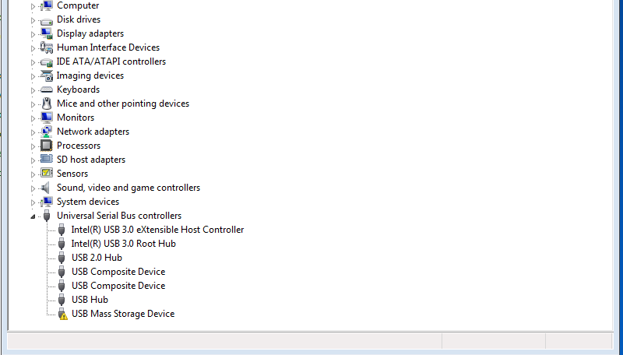Click the Human Interface Devices icon

(x=47, y=47)
